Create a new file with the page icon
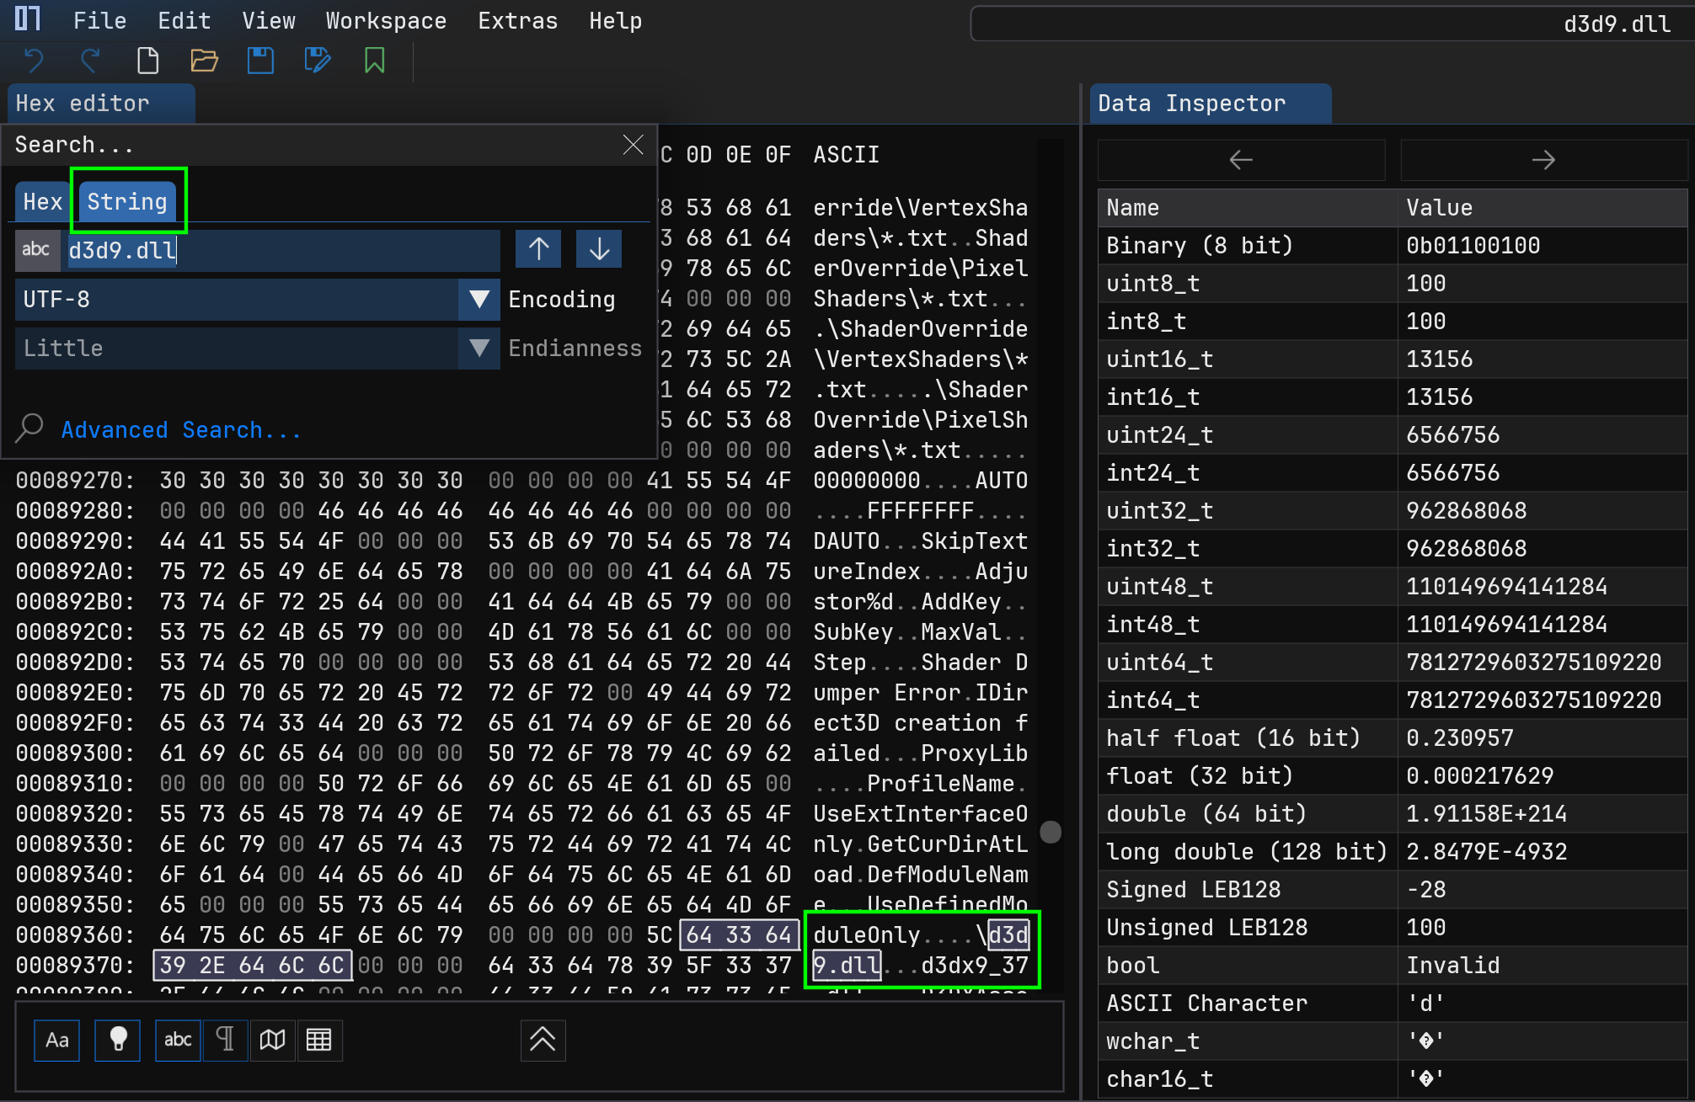This screenshot has height=1102, width=1695. 147,61
